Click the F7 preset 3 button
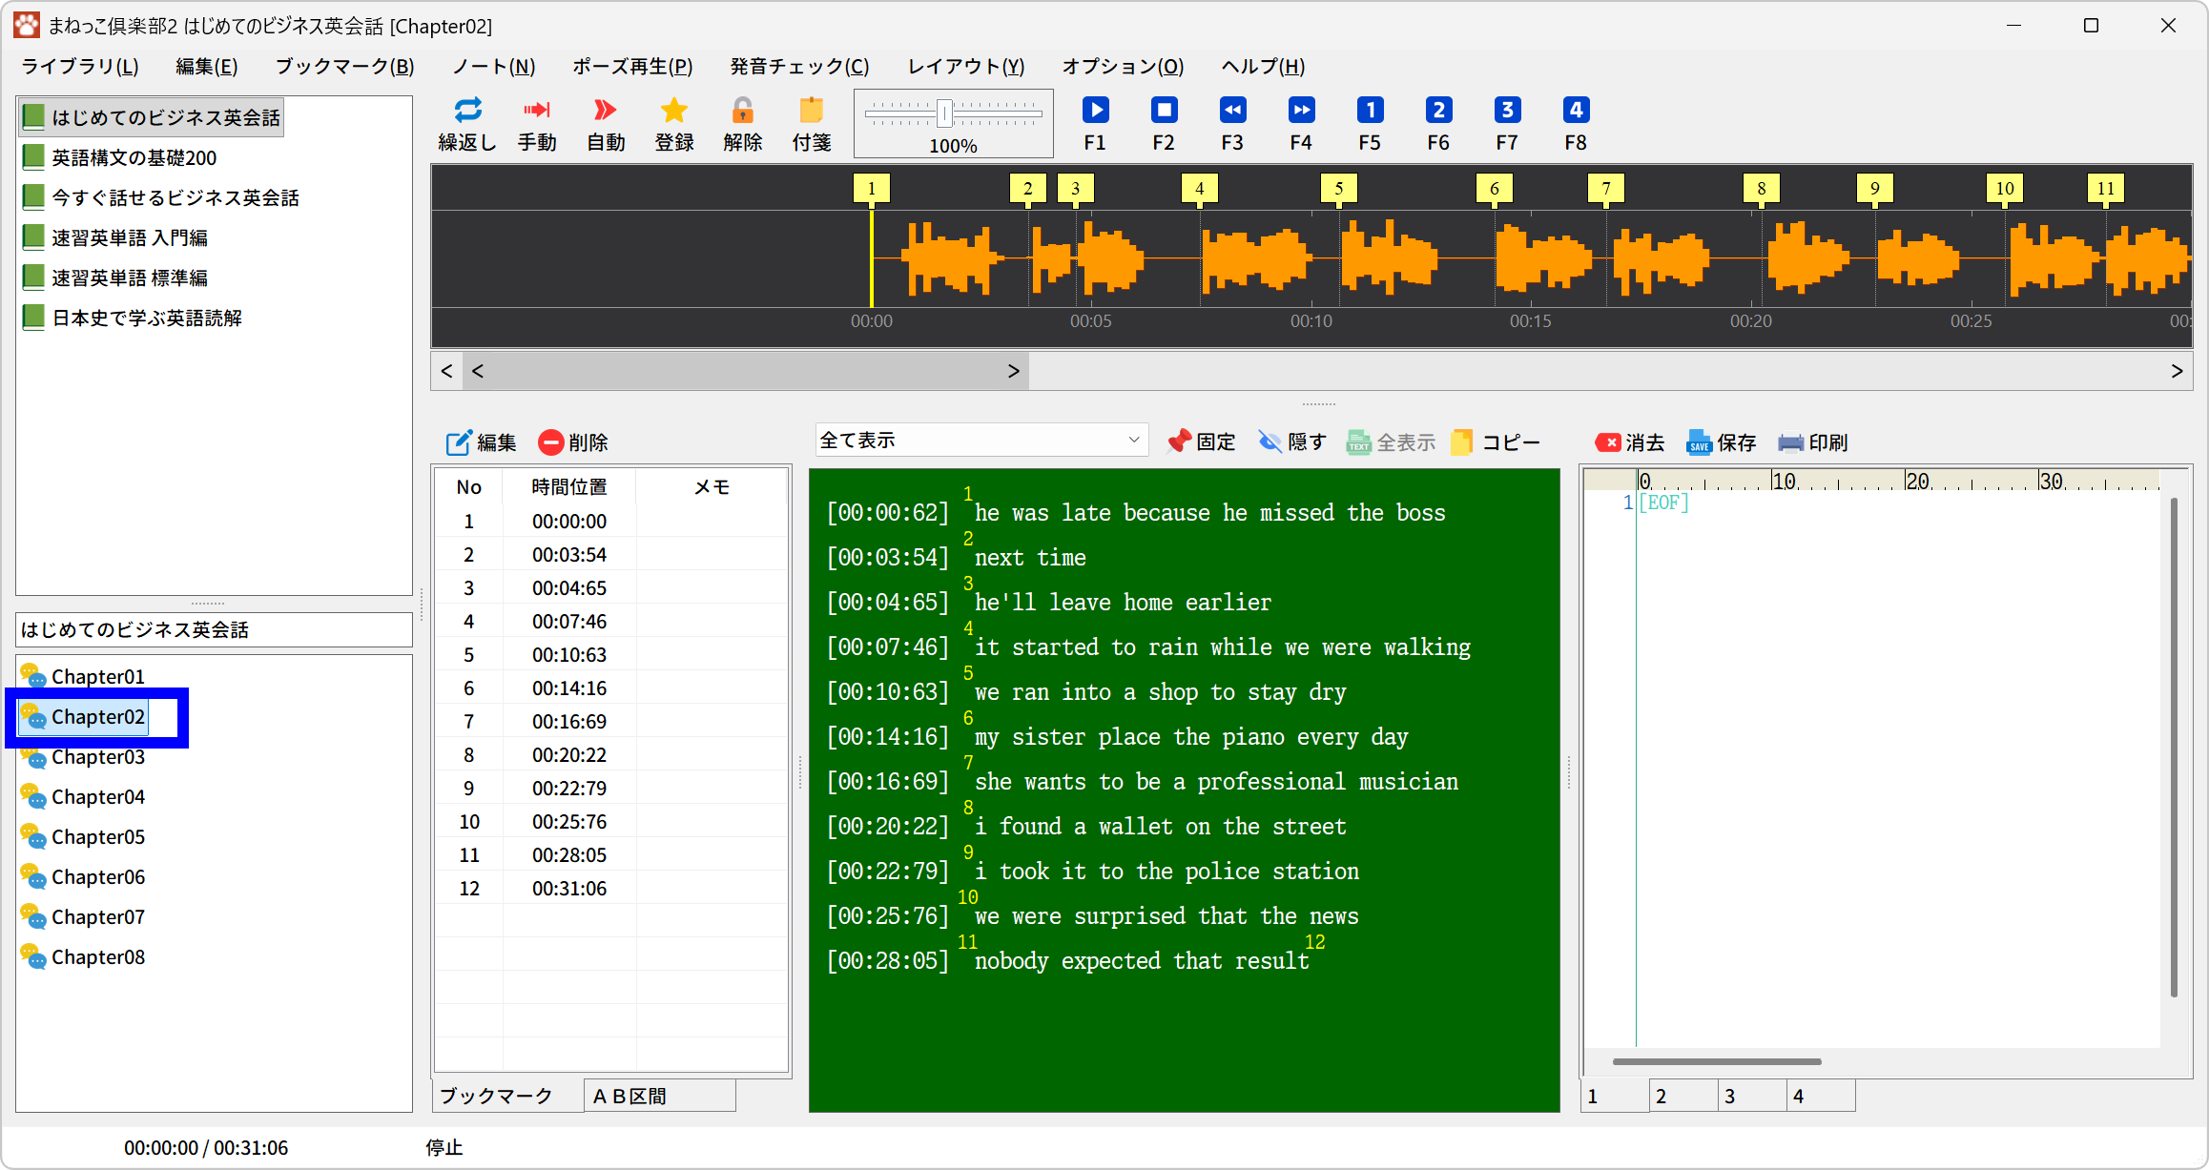 1507,124
